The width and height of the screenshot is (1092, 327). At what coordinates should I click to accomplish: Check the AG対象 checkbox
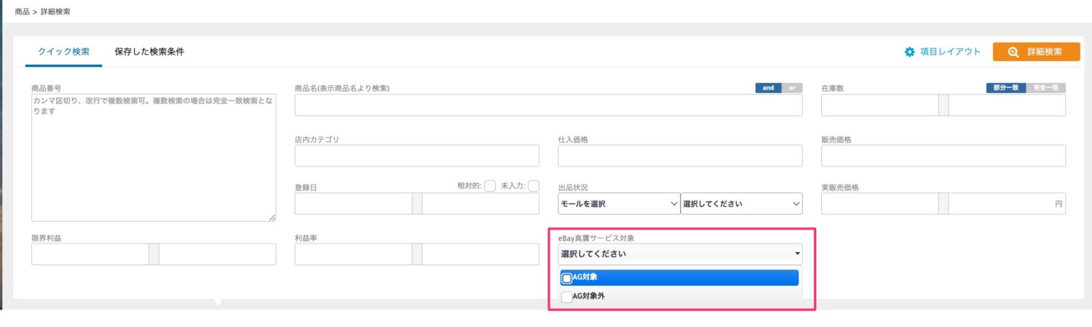(567, 278)
